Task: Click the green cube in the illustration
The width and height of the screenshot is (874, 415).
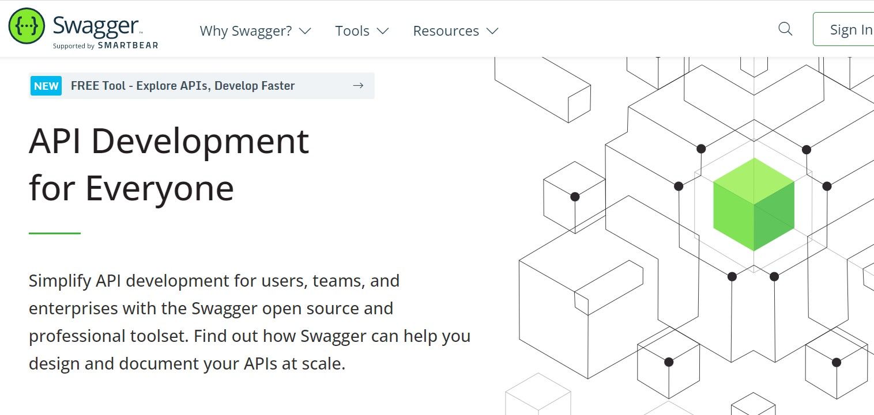Action: (x=754, y=204)
